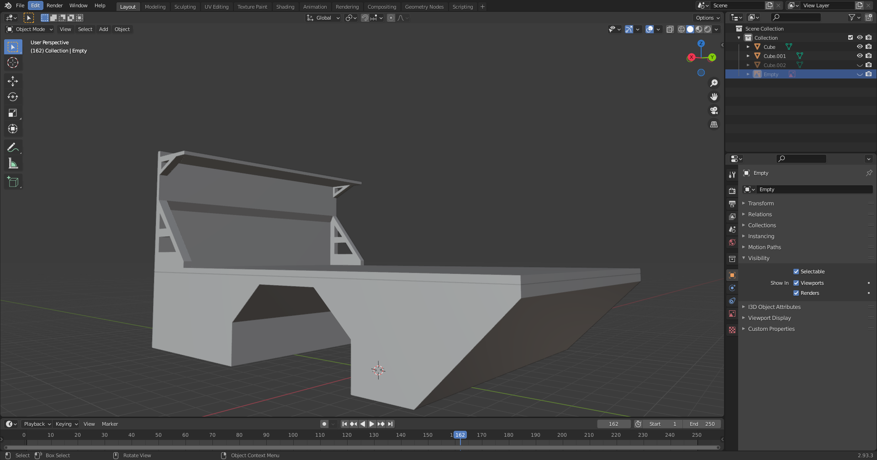Open the Texture properties checker tab
The height and width of the screenshot is (460, 877).
point(732,330)
